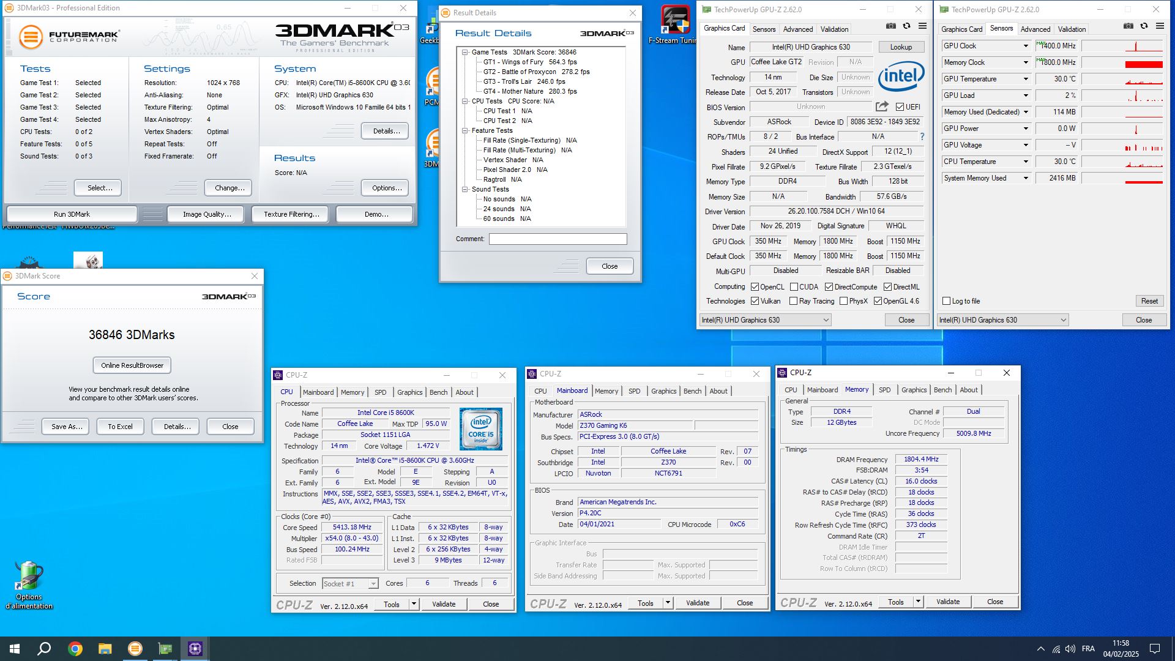Toggle the UEFI checkbox

pyautogui.click(x=900, y=106)
